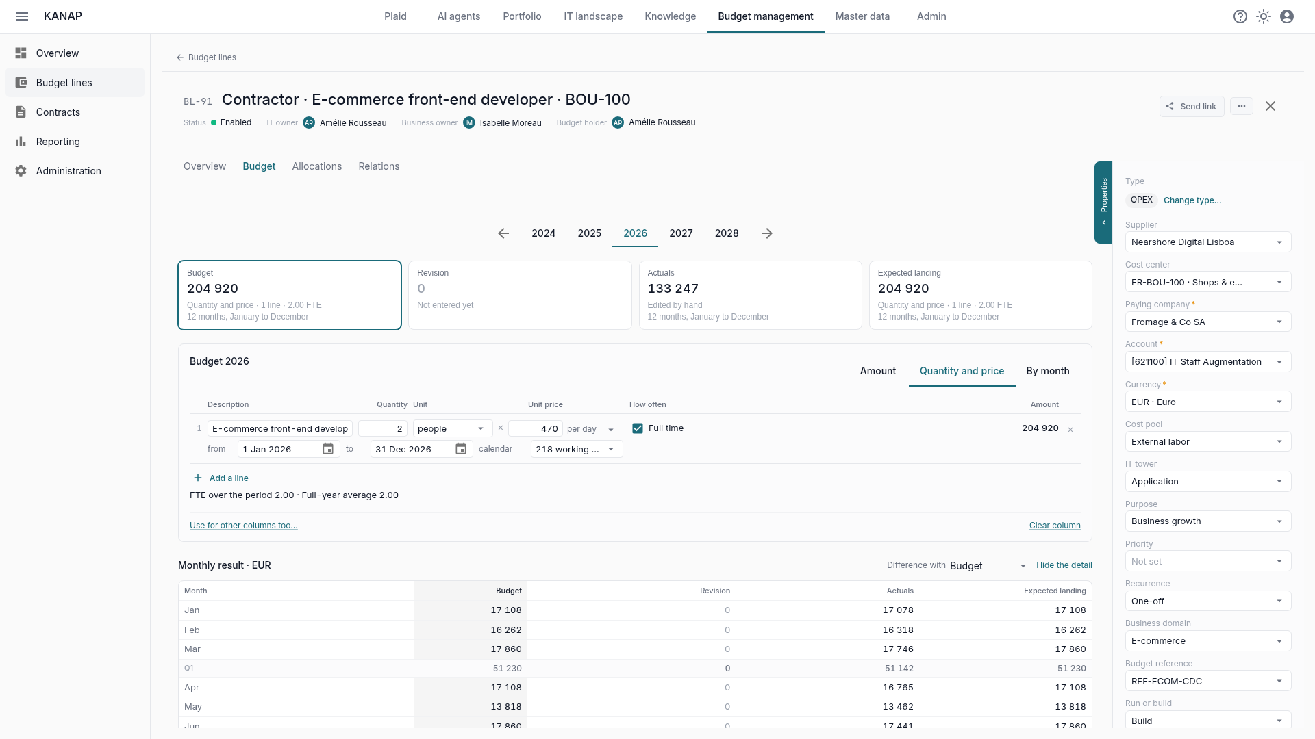1315x739 pixels.
Task: Switch to the Allocations tab
Action: (x=316, y=166)
